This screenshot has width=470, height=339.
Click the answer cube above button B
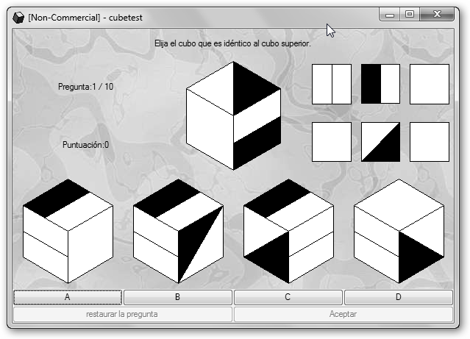[178, 231]
